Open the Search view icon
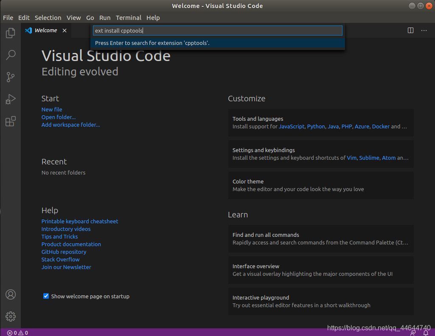 [x=11, y=55]
